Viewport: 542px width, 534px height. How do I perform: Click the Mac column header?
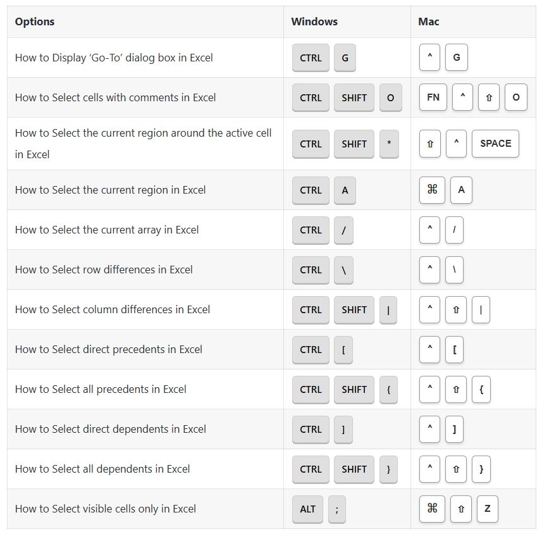pyautogui.click(x=429, y=22)
